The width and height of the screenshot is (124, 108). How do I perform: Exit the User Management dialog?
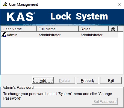111,80
